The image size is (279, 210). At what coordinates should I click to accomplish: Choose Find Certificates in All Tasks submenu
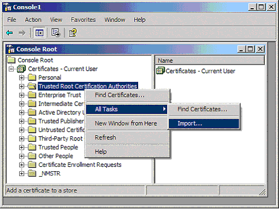click(204, 109)
